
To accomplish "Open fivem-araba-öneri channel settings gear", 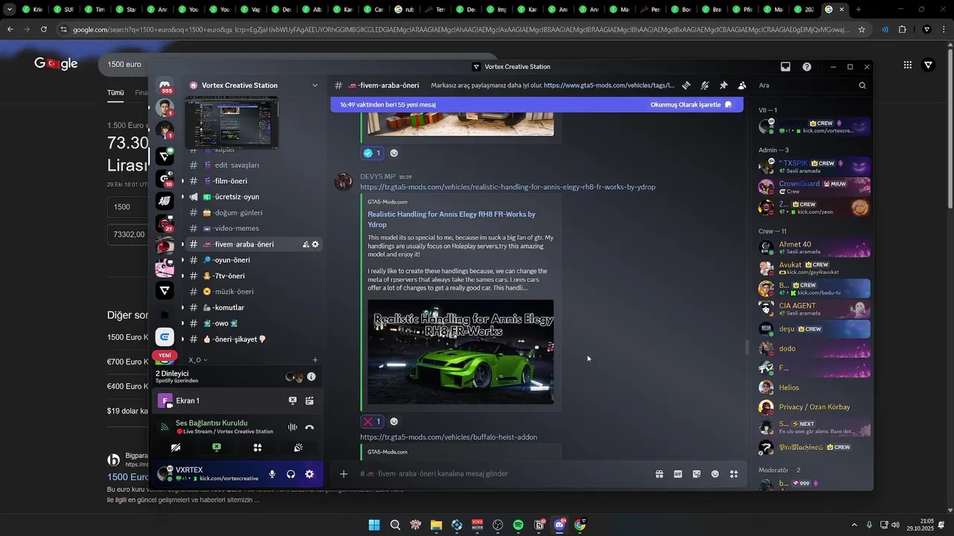I will click(x=315, y=244).
